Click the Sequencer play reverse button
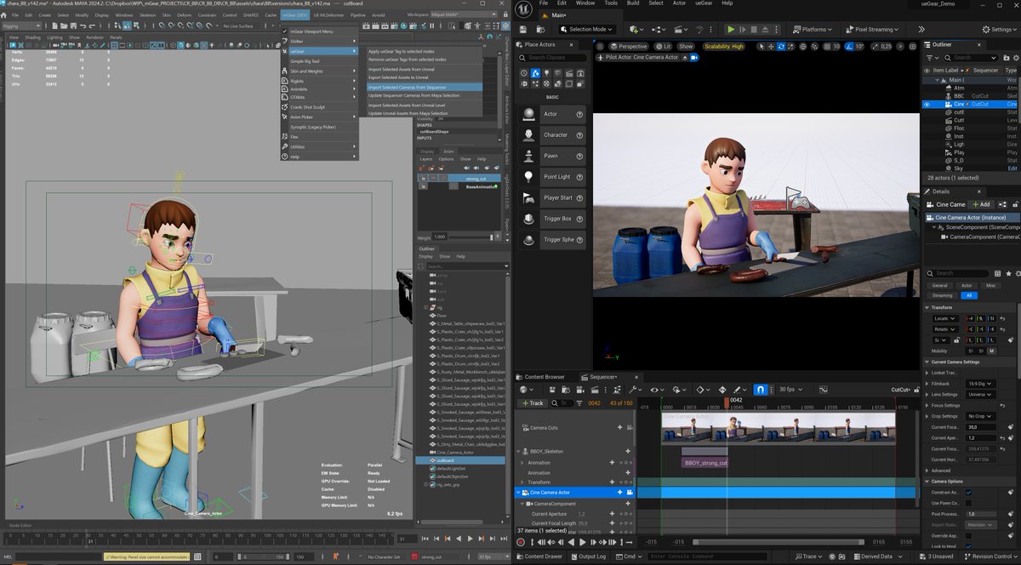The width and height of the screenshot is (1021, 565). (x=571, y=541)
